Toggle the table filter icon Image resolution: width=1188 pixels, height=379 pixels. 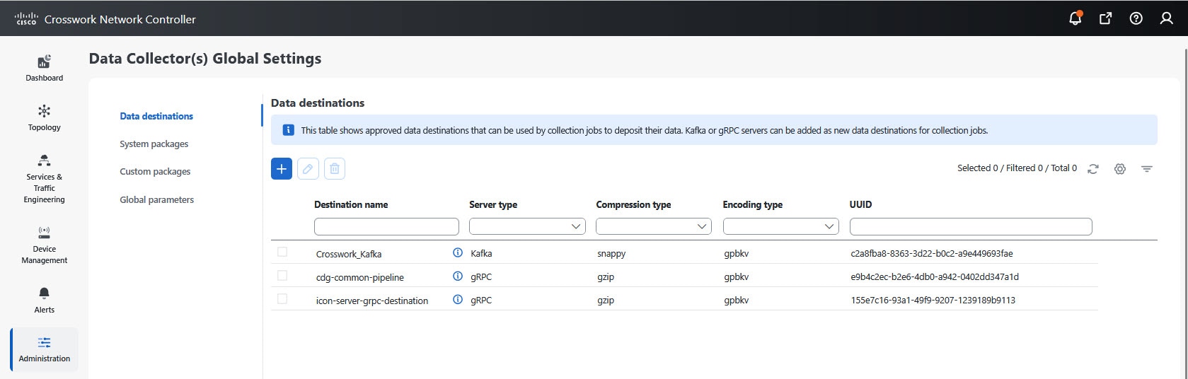click(1146, 169)
